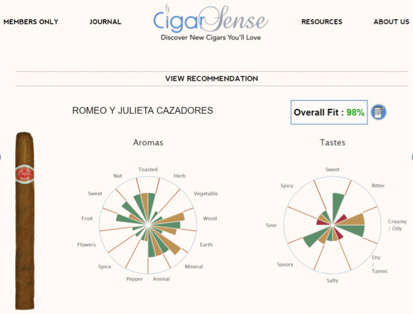Click the View Recommendation heading
This screenshot has width=413, height=314.
(x=211, y=78)
